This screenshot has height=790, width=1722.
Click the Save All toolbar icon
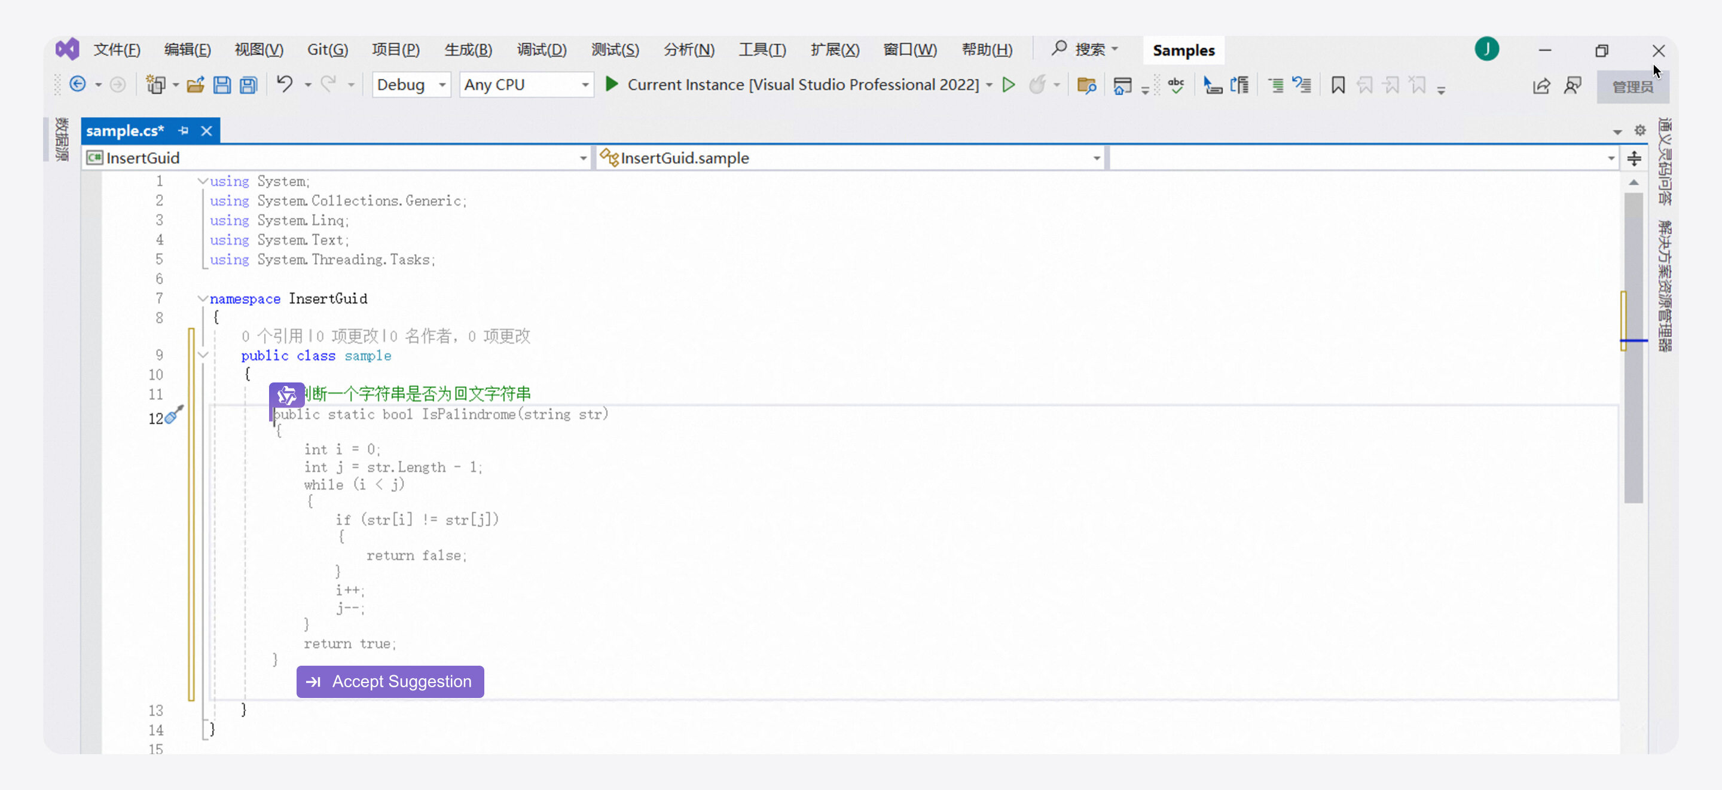pyautogui.click(x=249, y=85)
